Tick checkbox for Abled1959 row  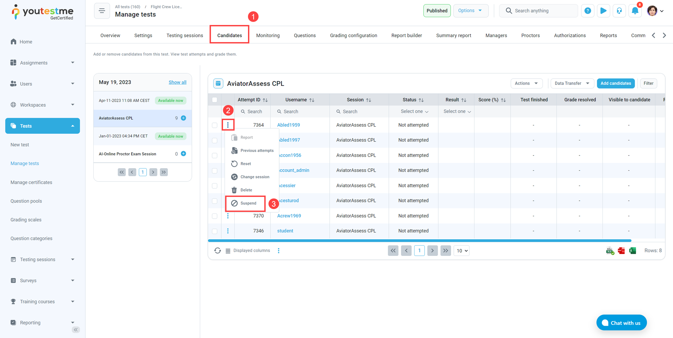(x=215, y=125)
